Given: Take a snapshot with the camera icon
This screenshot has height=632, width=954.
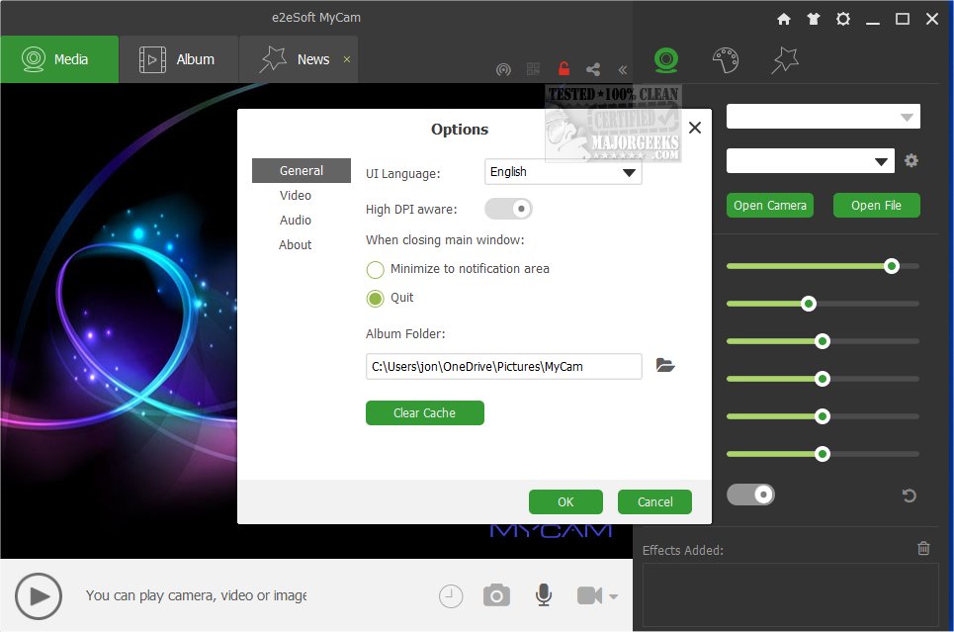Looking at the screenshot, I should (x=496, y=595).
